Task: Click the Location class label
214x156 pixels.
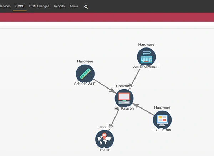Action: click(105, 127)
